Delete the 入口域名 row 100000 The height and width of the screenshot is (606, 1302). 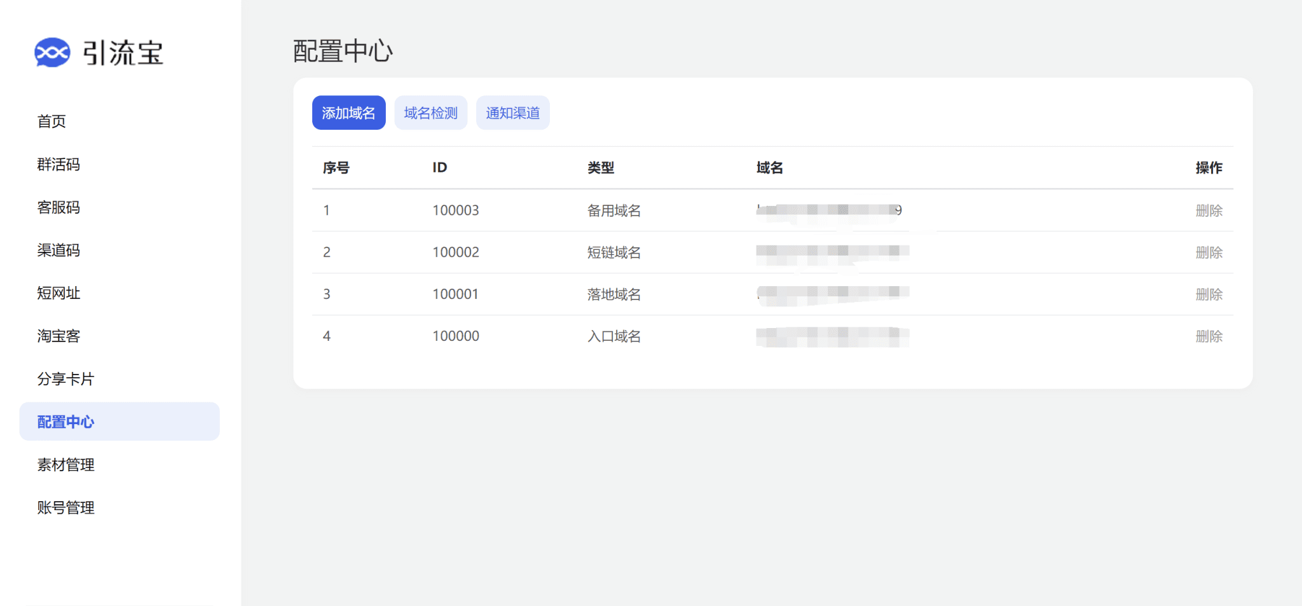pos(1209,336)
